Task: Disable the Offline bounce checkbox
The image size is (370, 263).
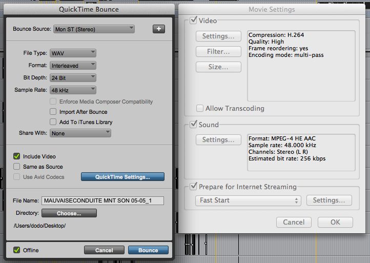Action: point(17,250)
